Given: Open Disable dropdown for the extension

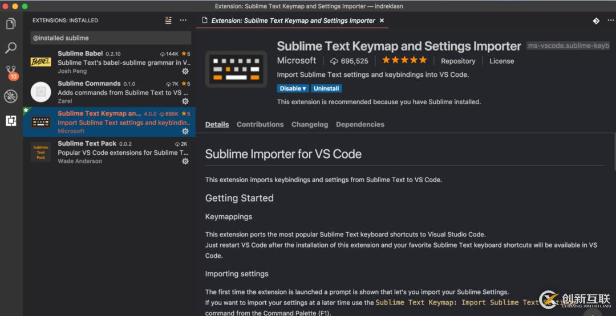Looking at the screenshot, I should click(293, 88).
